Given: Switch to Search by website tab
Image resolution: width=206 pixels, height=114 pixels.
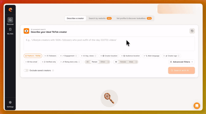Looking at the screenshot, I should coord(100,18).
